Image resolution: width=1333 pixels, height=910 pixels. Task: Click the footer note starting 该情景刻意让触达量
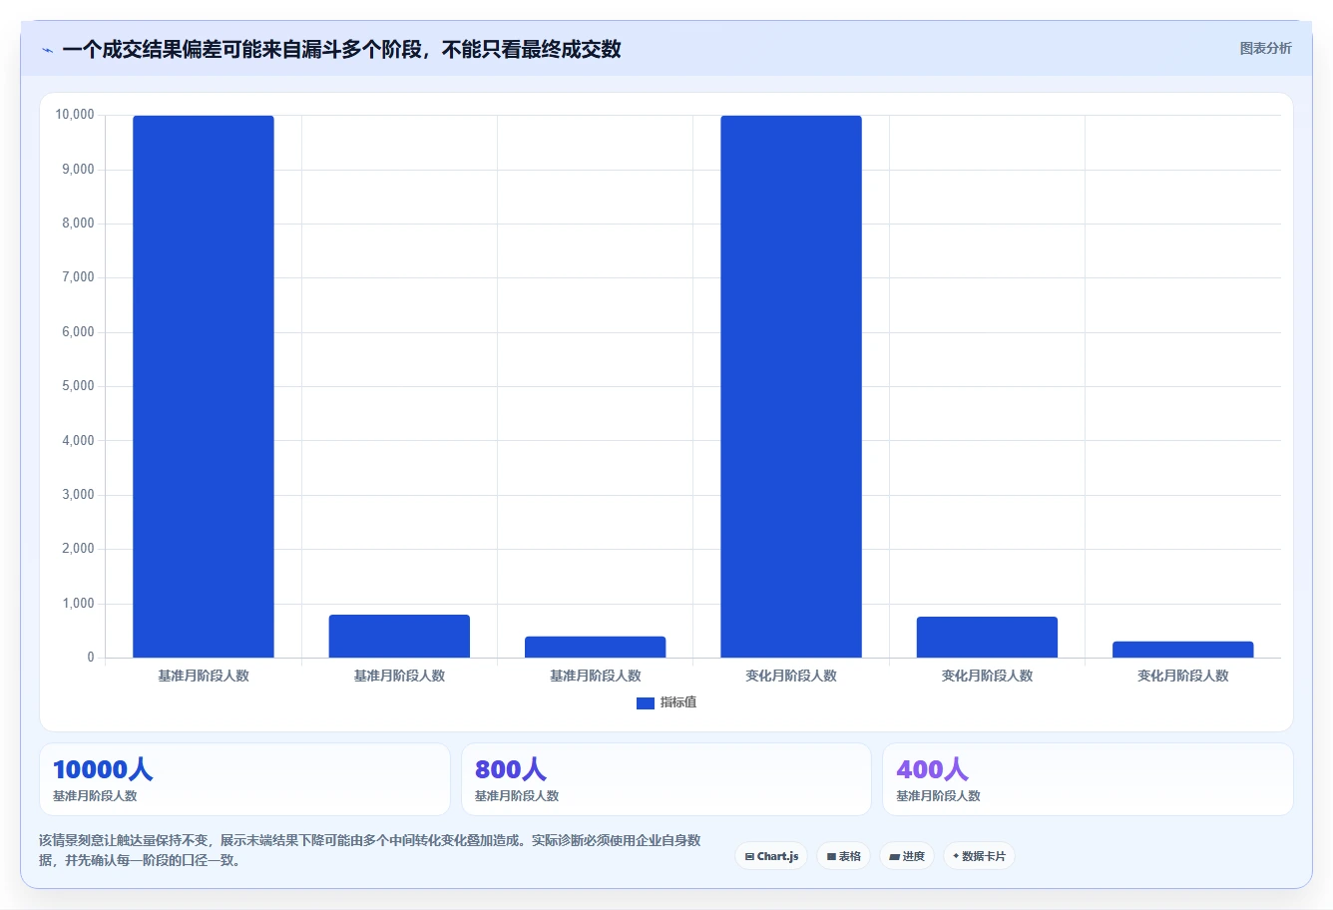pyautogui.click(x=370, y=850)
